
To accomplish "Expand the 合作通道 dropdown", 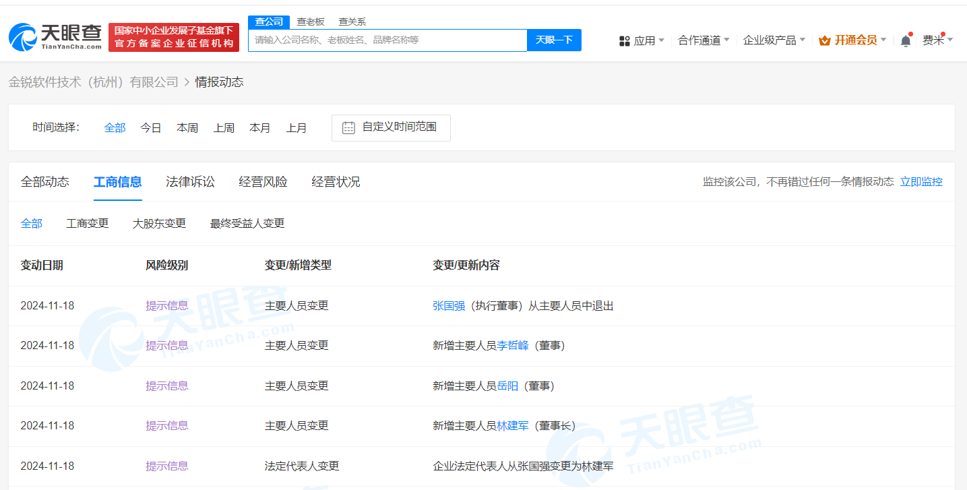I will pyautogui.click(x=704, y=40).
